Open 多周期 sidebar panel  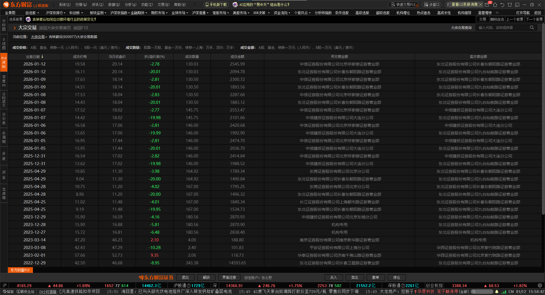pos(4,137)
